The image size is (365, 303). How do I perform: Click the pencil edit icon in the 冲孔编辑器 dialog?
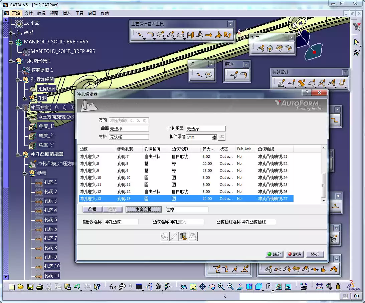point(173,236)
